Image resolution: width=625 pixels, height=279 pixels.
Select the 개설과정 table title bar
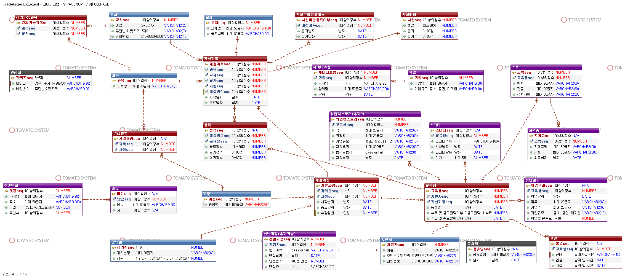(x=346, y=180)
